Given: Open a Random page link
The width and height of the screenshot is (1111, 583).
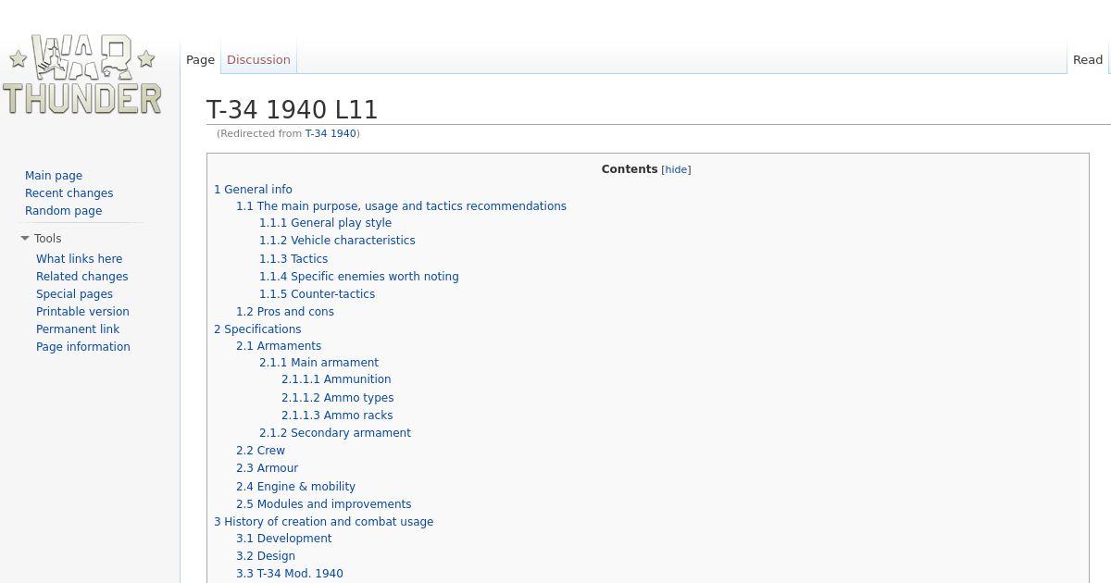Looking at the screenshot, I should (64, 211).
